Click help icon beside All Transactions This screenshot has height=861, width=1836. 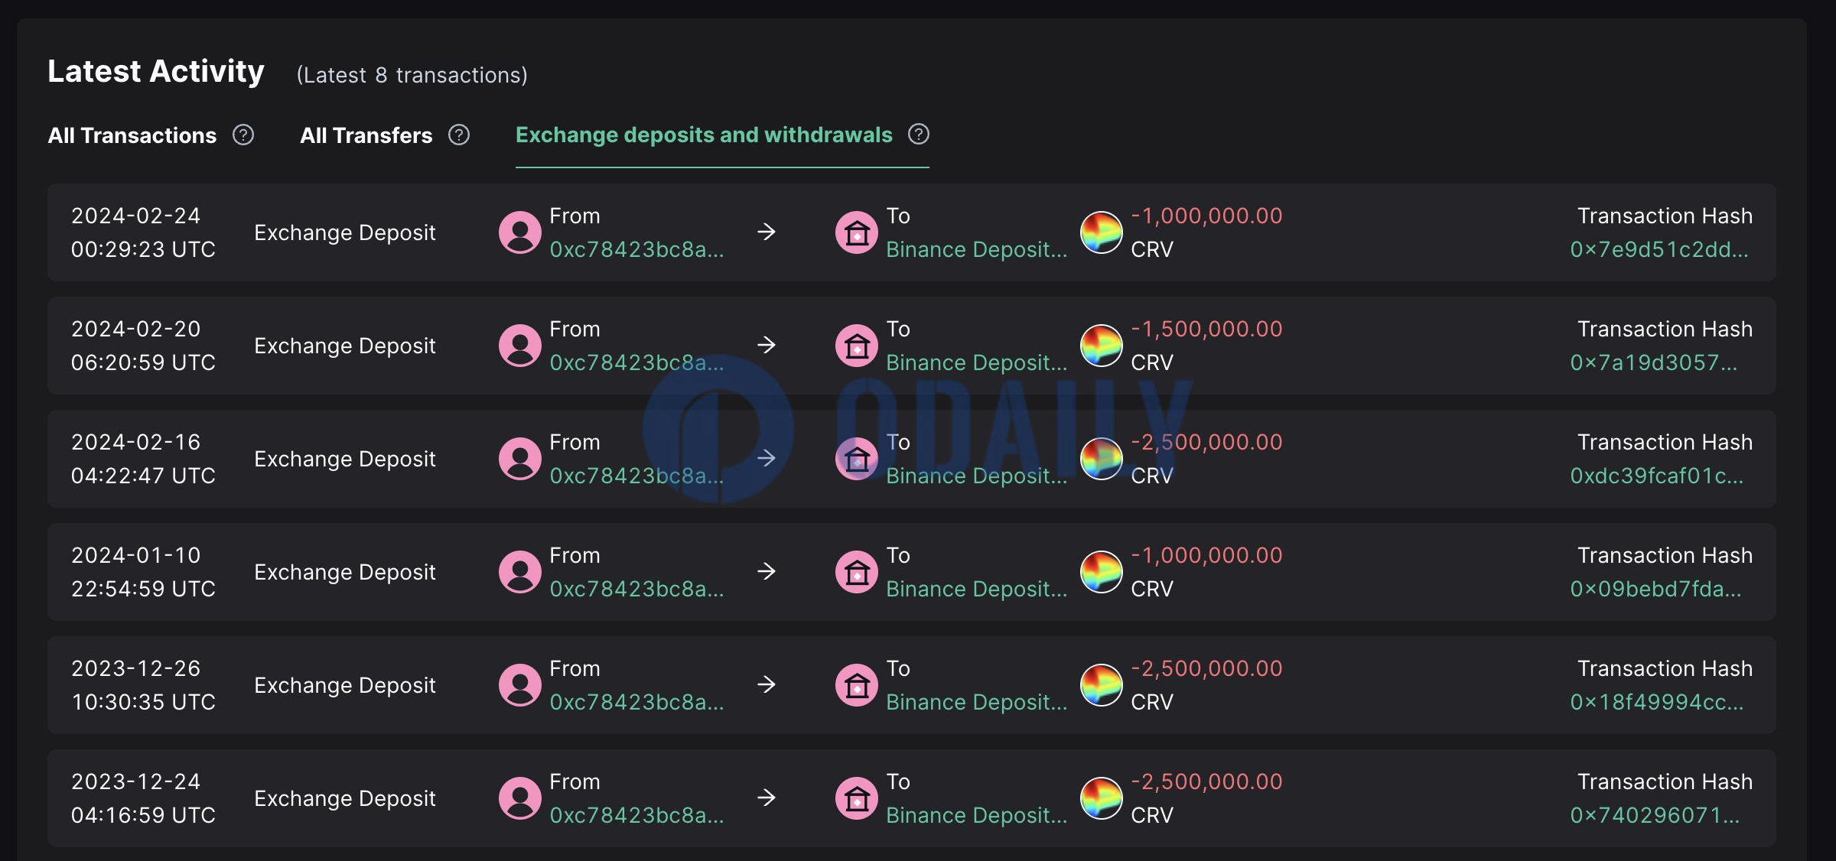243,135
